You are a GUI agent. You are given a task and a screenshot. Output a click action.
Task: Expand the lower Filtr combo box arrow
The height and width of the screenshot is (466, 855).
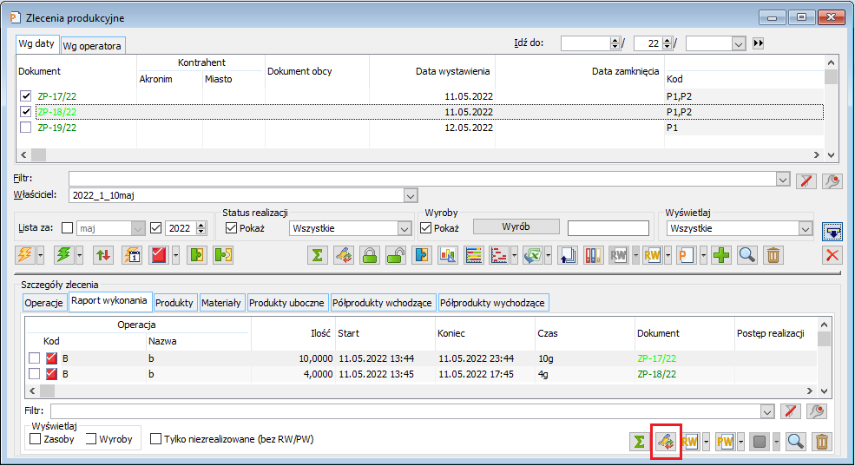pyautogui.click(x=767, y=411)
